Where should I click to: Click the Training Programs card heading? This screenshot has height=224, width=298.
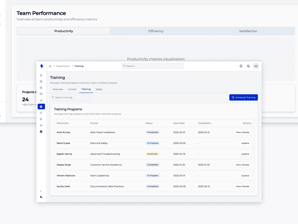(68, 109)
